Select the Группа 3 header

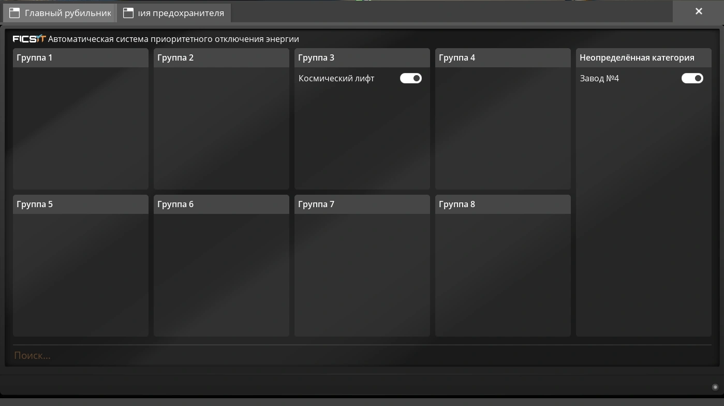pyautogui.click(x=362, y=57)
